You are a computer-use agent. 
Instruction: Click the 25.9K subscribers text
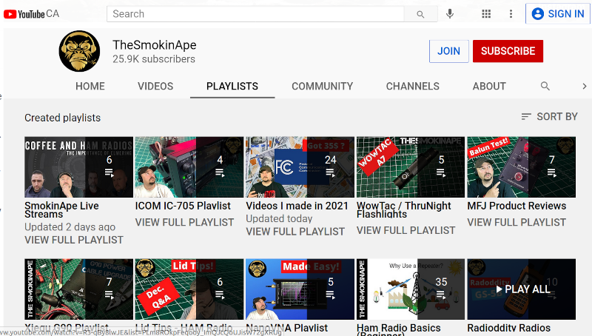point(154,59)
